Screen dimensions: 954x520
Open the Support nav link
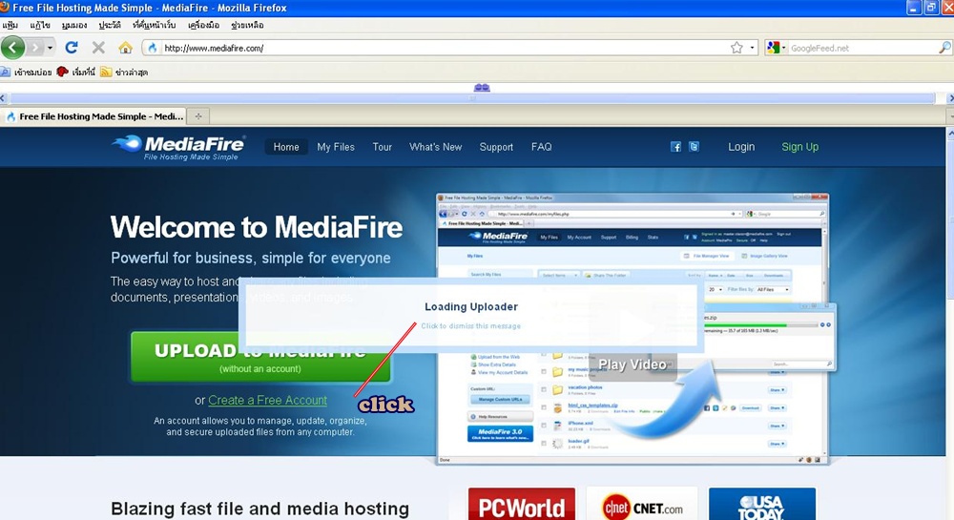click(x=496, y=147)
